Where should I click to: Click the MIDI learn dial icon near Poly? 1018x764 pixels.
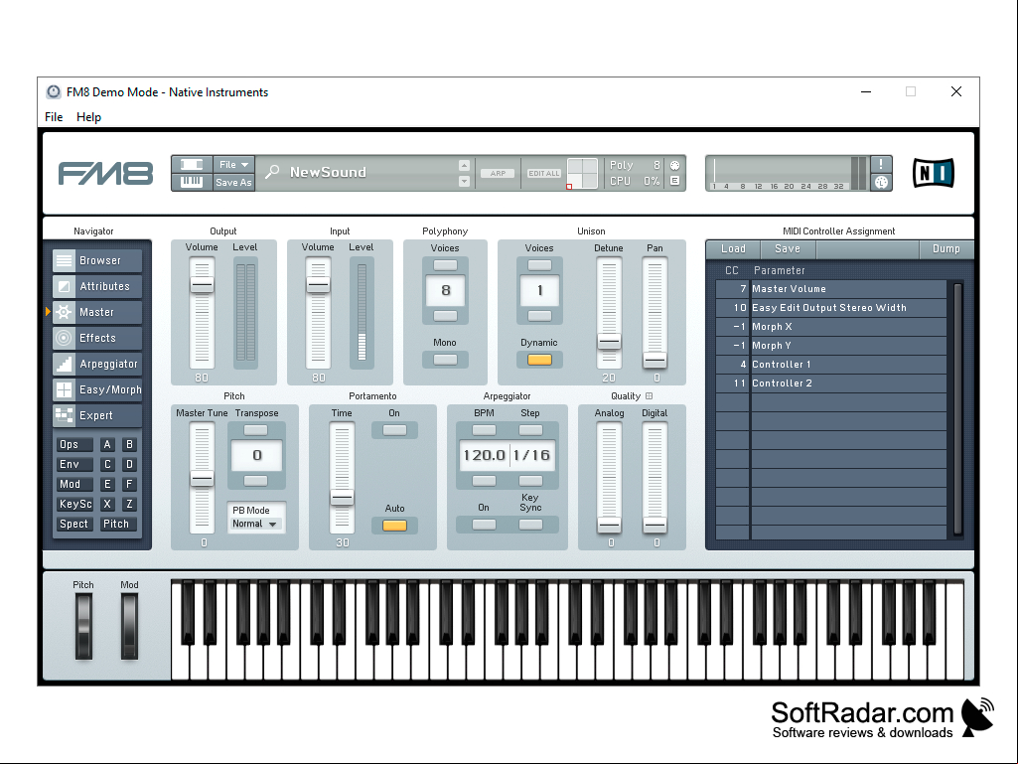pyautogui.click(x=675, y=165)
